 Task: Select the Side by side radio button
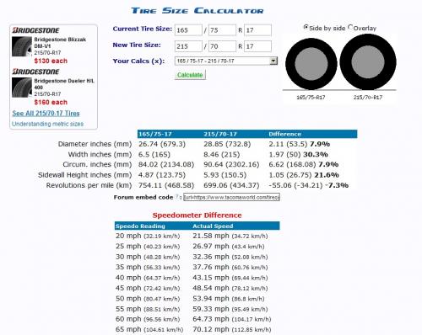[306, 27]
